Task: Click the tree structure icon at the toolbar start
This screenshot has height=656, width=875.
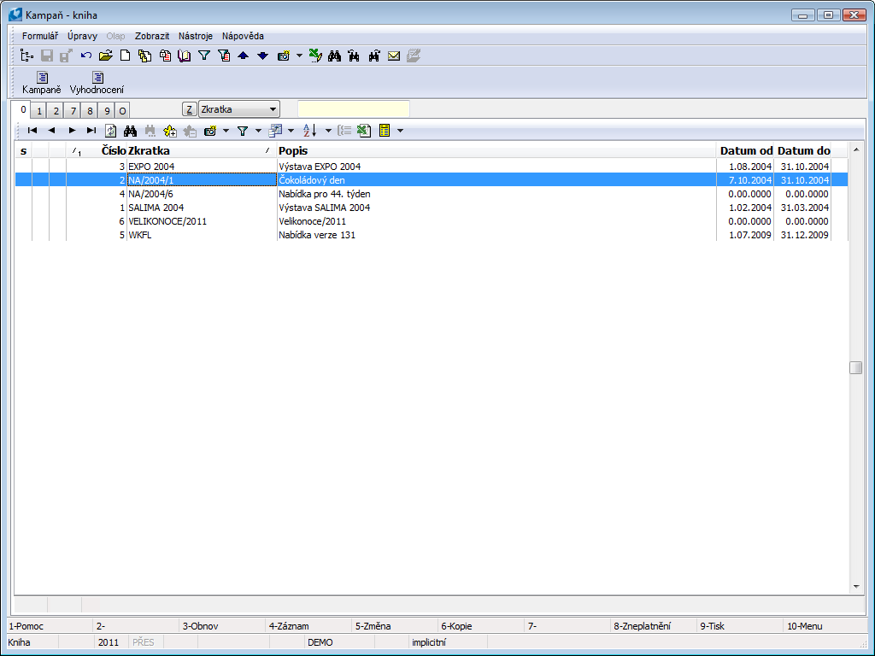Action: click(27, 56)
